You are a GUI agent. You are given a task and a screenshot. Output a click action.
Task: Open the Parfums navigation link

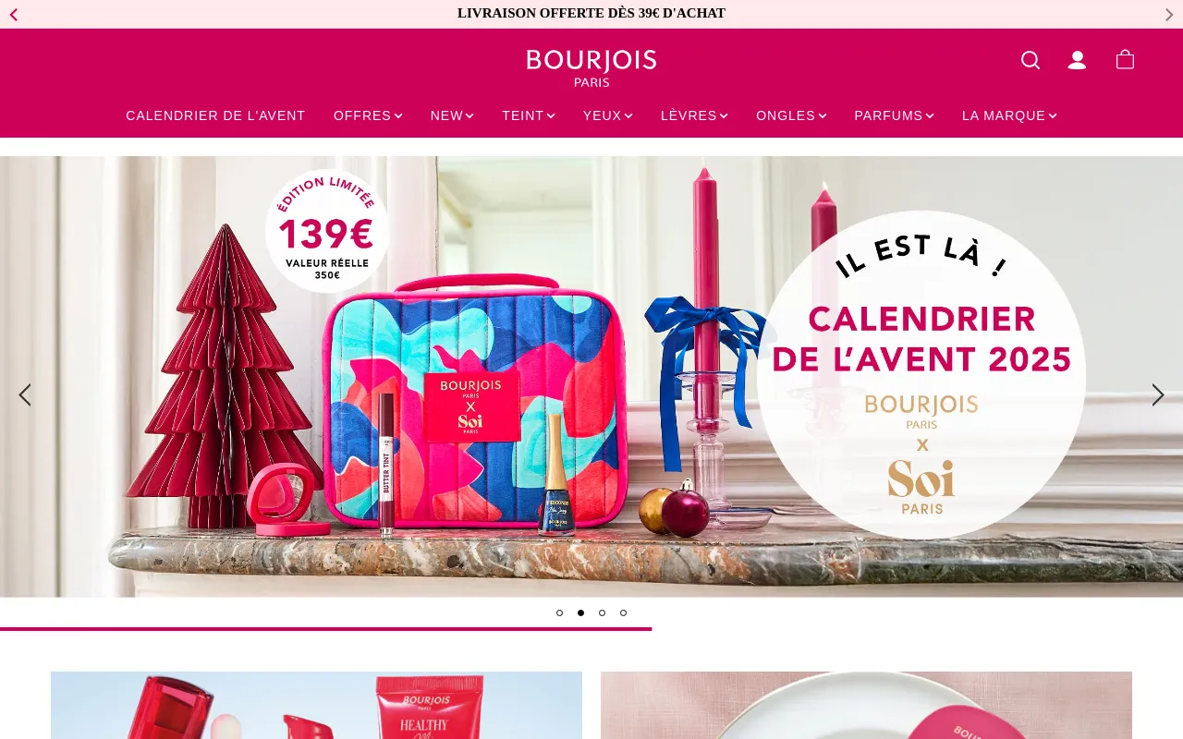point(894,115)
